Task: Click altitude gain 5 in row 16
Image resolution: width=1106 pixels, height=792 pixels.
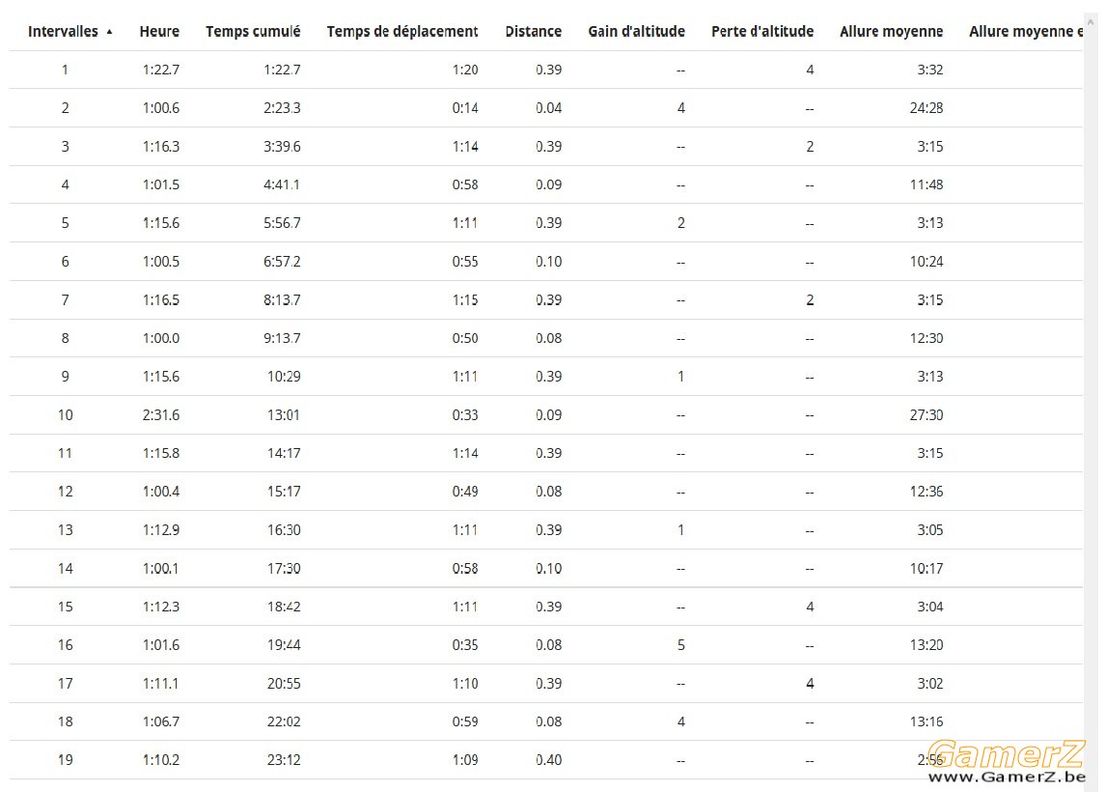Action: (x=680, y=645)
